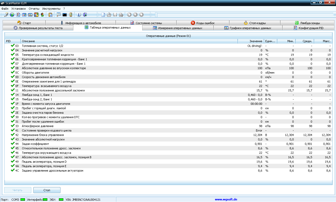Sort by the Описание column header
Image resolution: width=336 pixels, height=202 pixels.
tap(129, 41)
